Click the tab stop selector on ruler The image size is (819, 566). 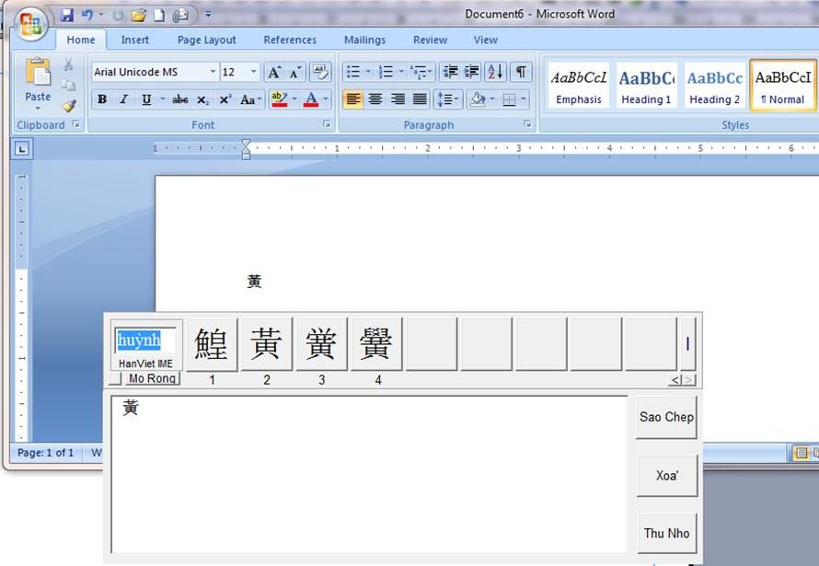pos(22,149)
